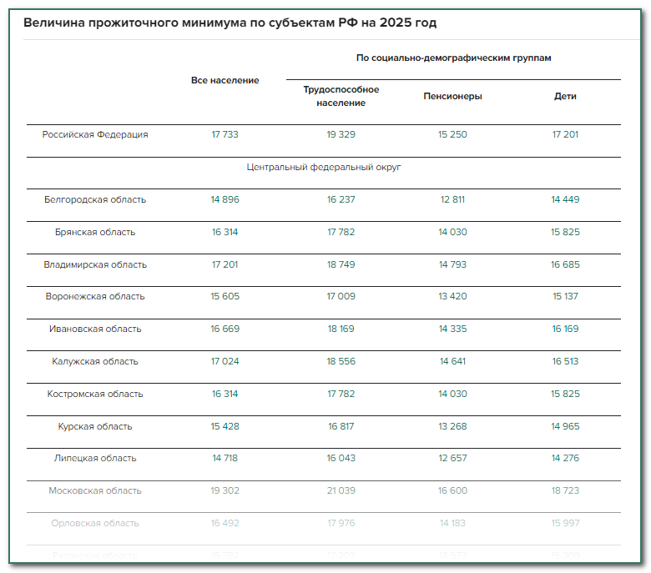Click the "Костромская область" row label

point(95,394)
